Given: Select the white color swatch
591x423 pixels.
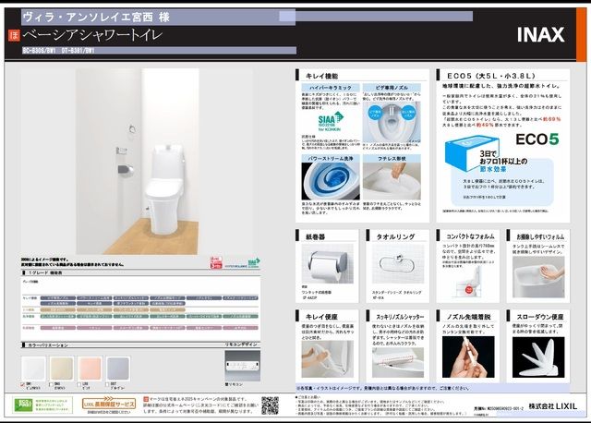Looking at the screenshot, I should [x=33, y=369].
